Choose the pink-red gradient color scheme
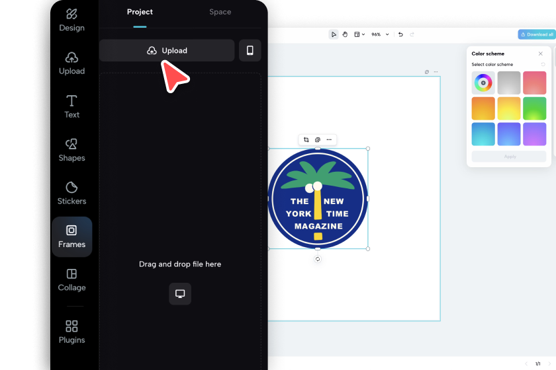 535,83
